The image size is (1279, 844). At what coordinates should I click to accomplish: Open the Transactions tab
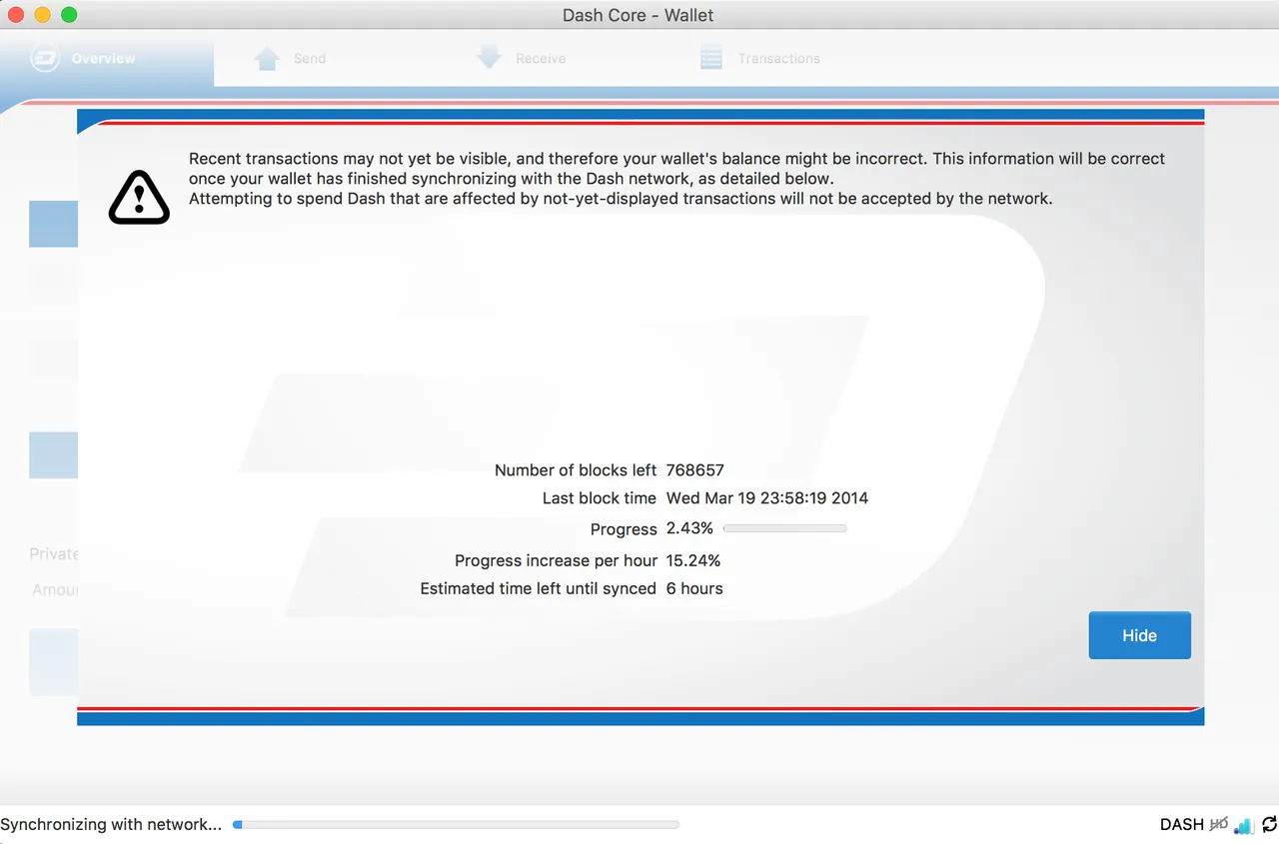[x=760, y=59]
